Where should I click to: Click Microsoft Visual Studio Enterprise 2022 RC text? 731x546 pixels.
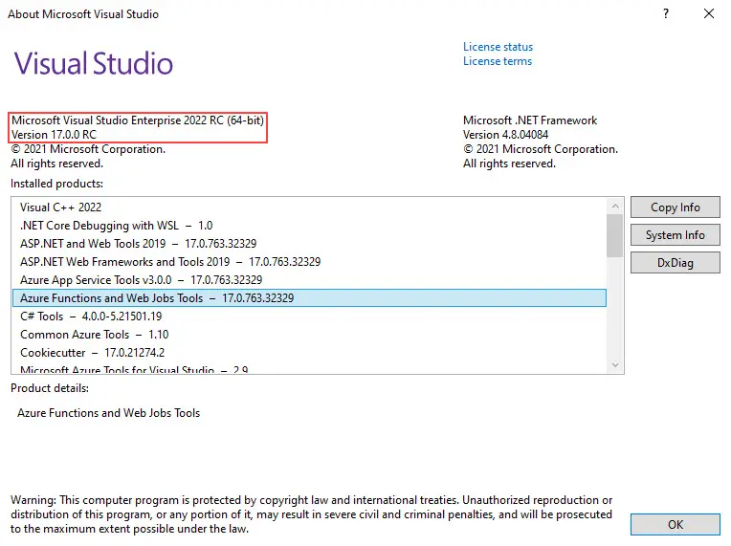[138, 120]
